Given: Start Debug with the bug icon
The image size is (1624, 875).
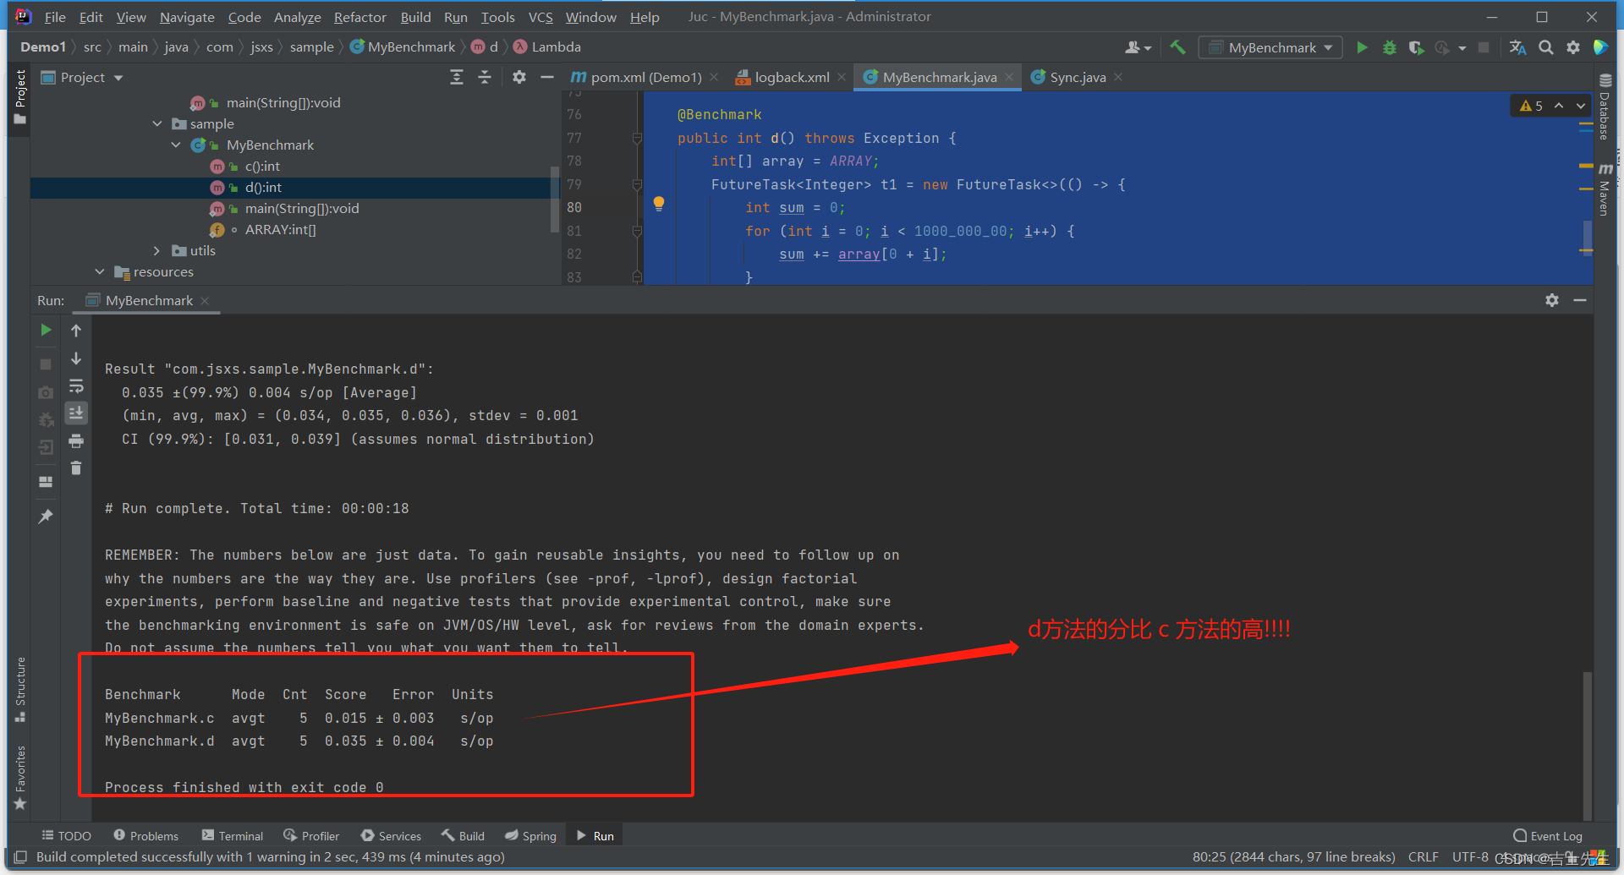Looking at the screenshot, I should point(1389,47).
